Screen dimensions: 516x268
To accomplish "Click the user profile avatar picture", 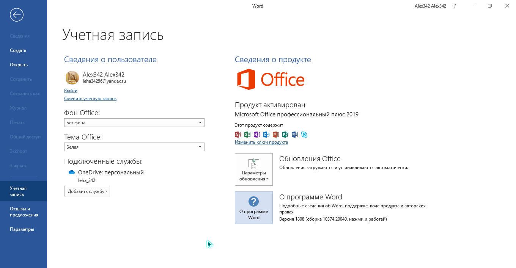I will tap(72, 78).
